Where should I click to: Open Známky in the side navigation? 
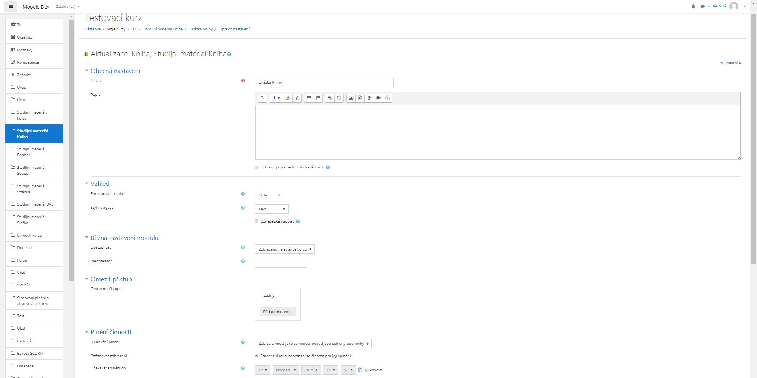click(x=24, y=75)
